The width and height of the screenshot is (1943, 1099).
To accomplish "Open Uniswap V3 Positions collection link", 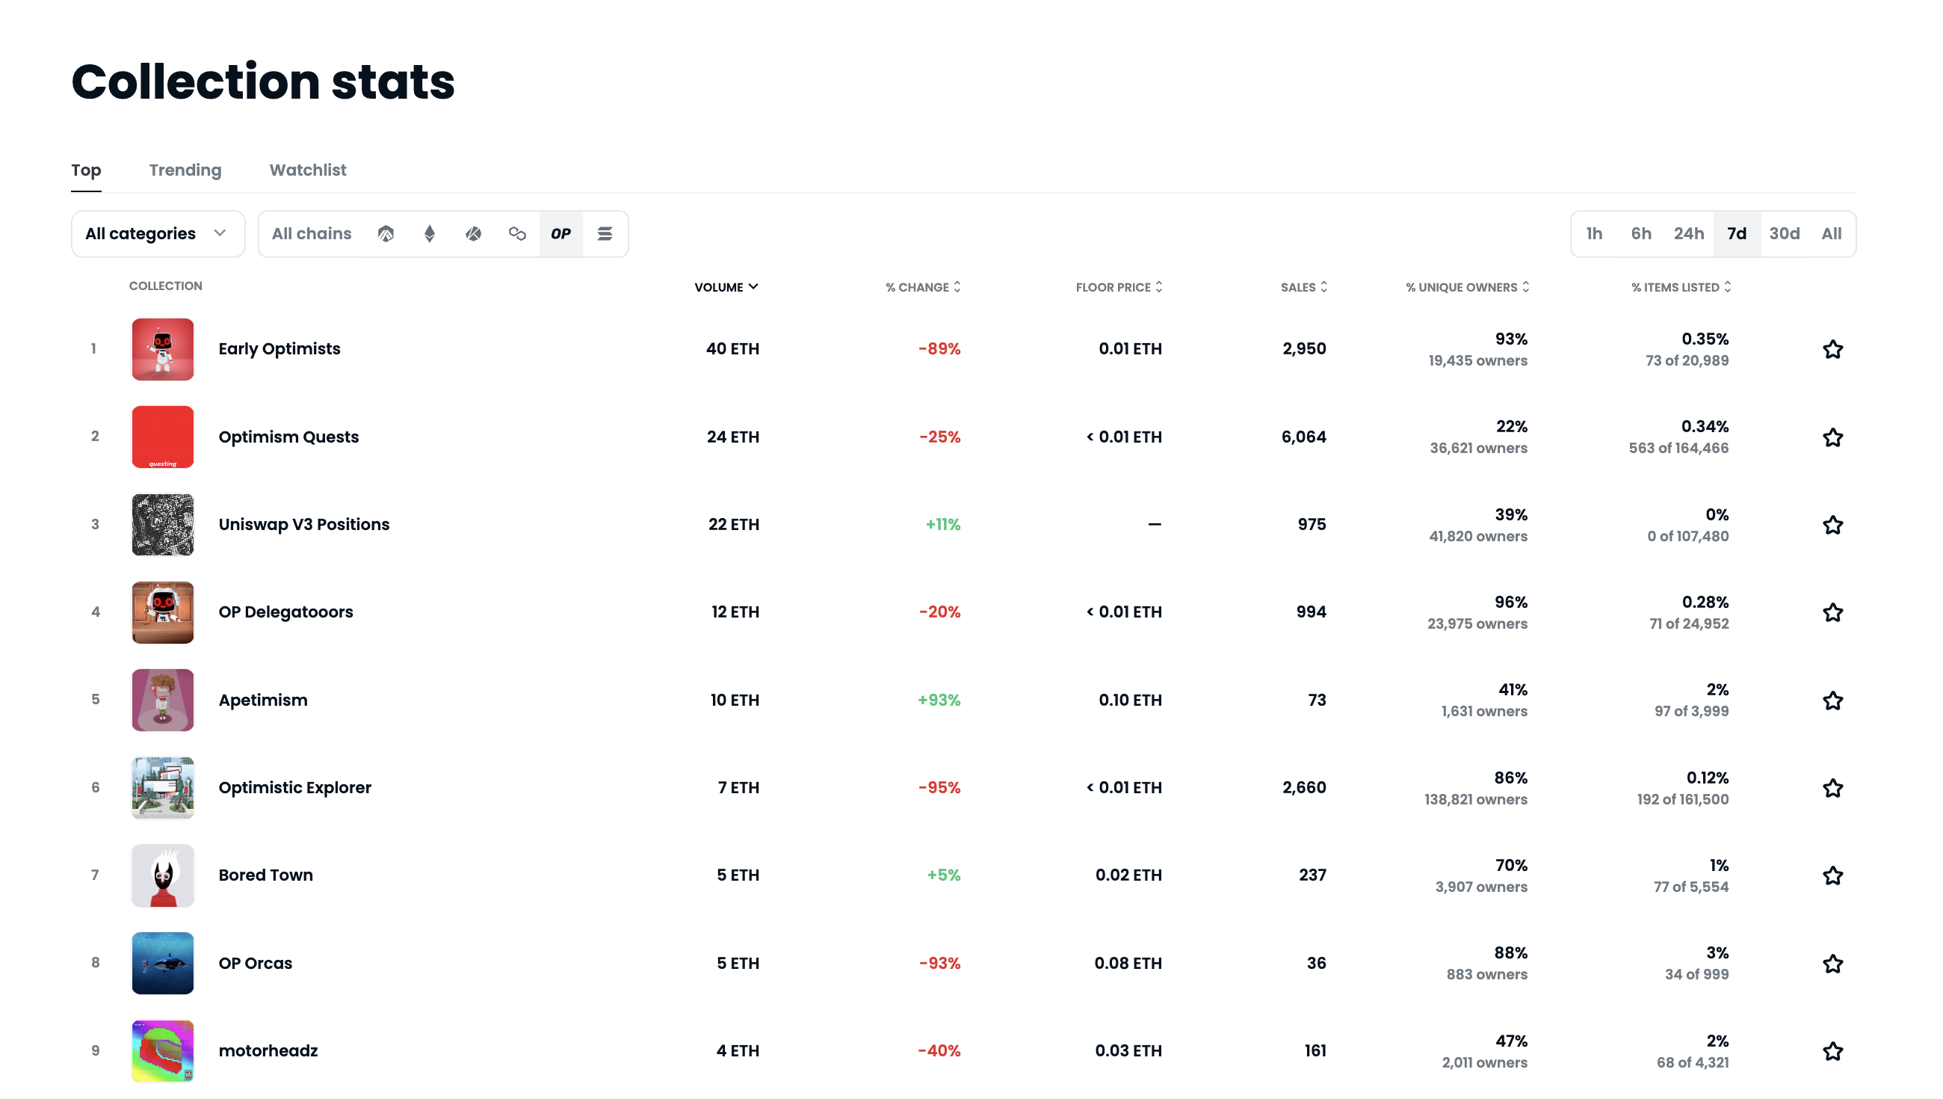I will tap(304, 525).
